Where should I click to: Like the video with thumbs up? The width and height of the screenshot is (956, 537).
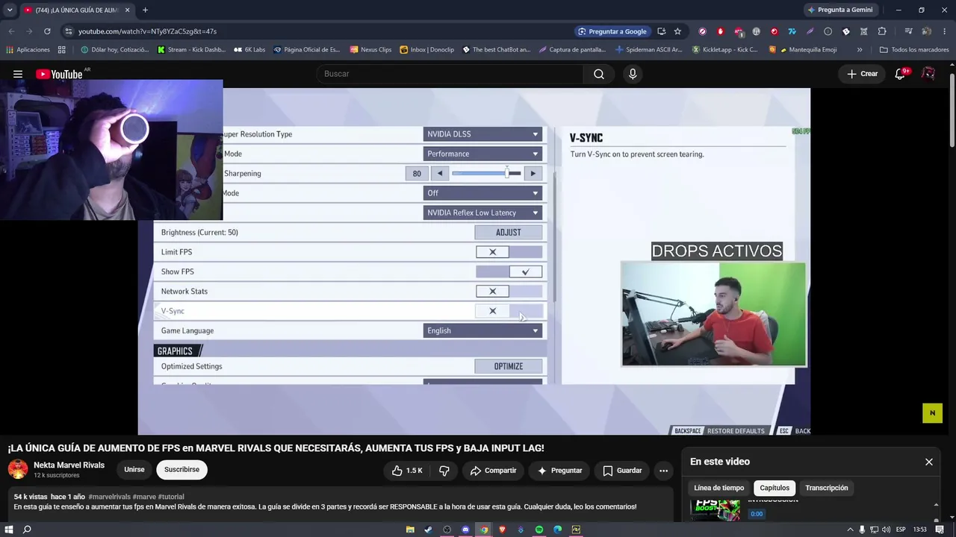tap(408, 471)
